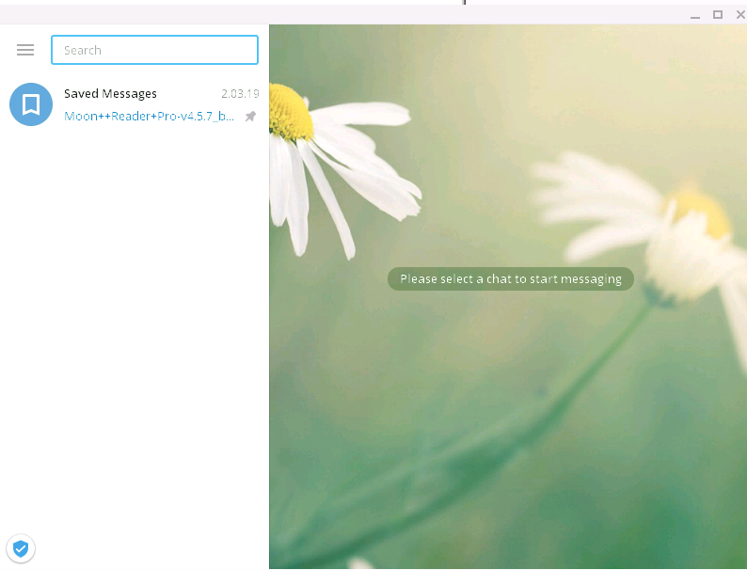Click the Moon++Reader+Pro message preview
Viewport: 747px width, 570px height.
click(149, 117)
